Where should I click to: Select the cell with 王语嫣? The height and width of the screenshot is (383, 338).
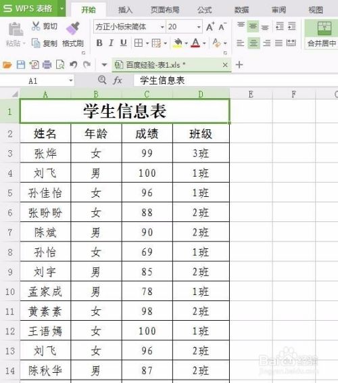[x=45, y=331]
